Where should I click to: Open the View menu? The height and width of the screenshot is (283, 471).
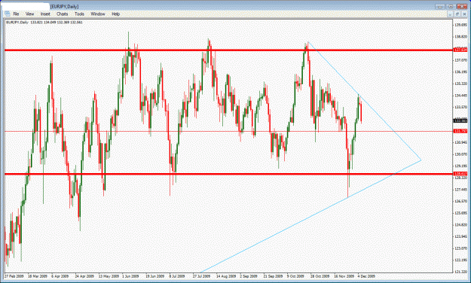[x=29, y=14]
